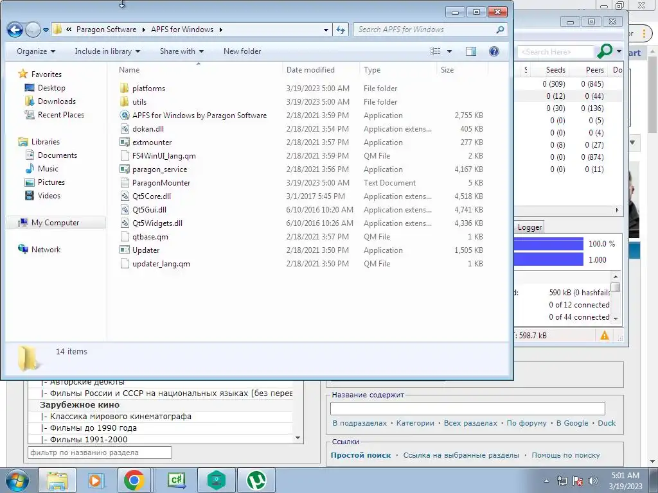Focus the Название содержит input field
This screenshot has height=493, width=658.
(x=468, y=408)
